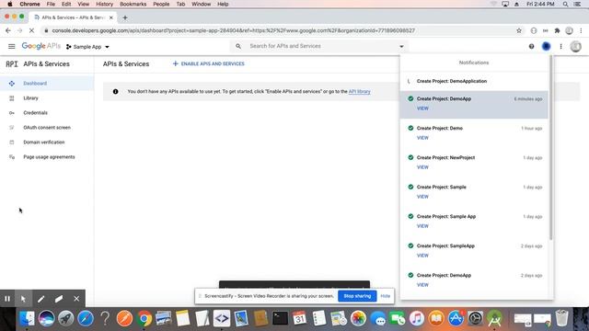Viewport: 589px width, 331px height.
Task: Open the Chrome extensions puzzle icon
Action: pyautogui.click(x=557, y=30)
